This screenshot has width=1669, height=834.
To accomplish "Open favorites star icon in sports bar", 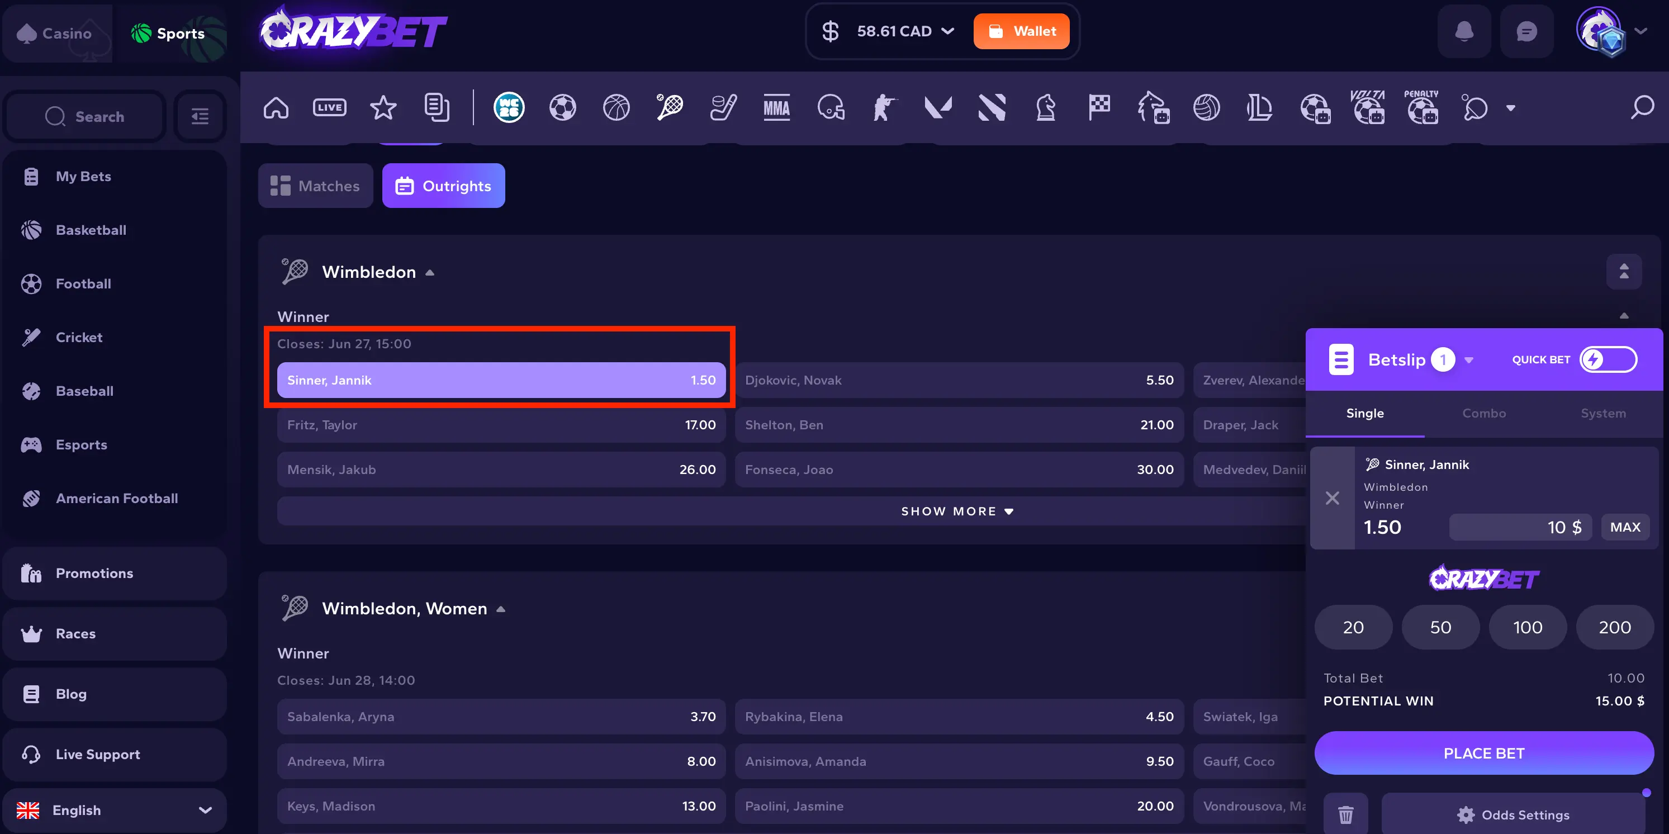I will 383,107.
